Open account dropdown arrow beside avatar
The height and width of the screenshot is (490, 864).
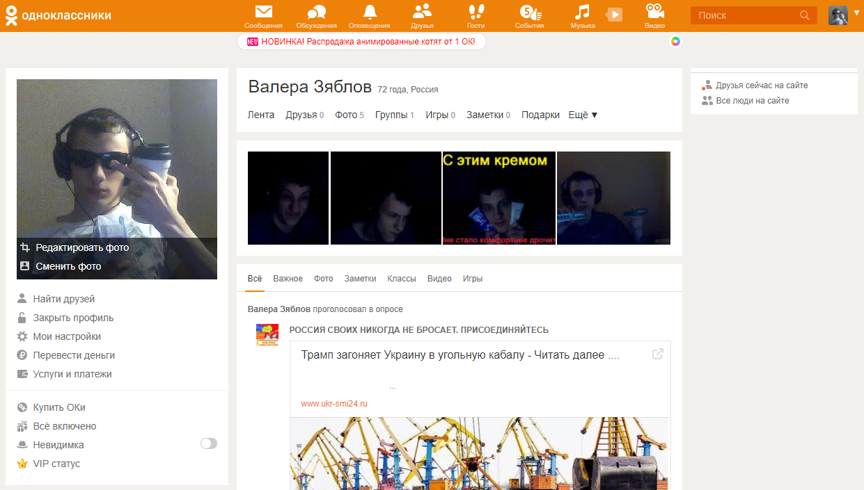pos(856,12)
